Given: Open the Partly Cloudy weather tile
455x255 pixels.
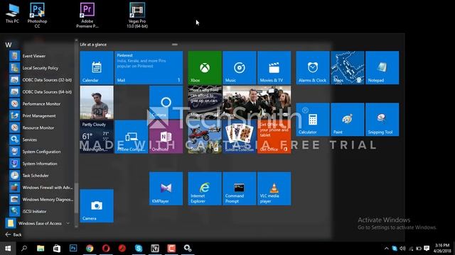Looking at the screenshot, I should coord(97,137).
